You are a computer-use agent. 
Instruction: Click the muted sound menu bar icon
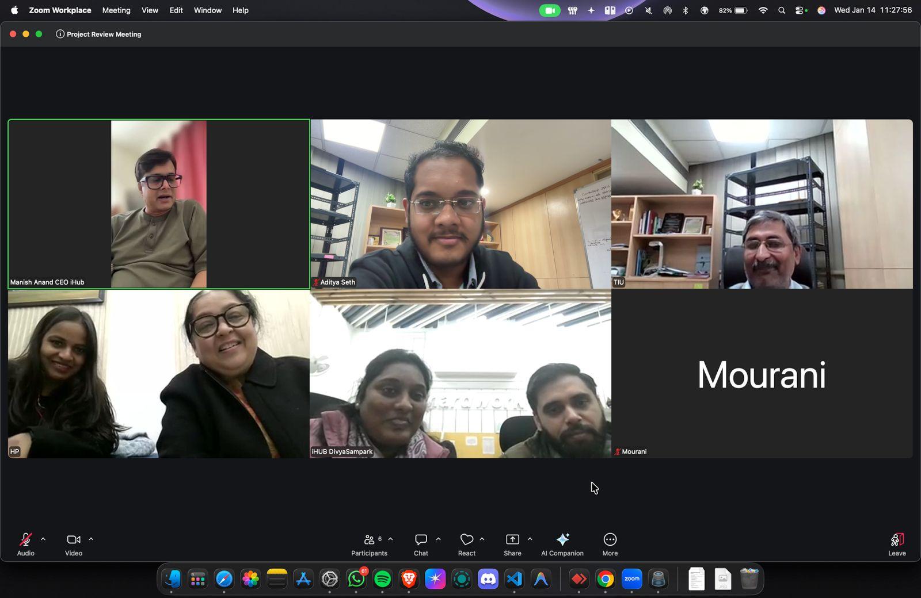[x=649, y=10]
